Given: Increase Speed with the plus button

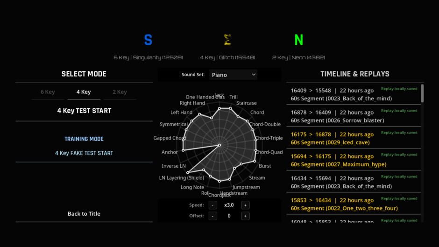Looking at the screenshot, I should [245, 205].
